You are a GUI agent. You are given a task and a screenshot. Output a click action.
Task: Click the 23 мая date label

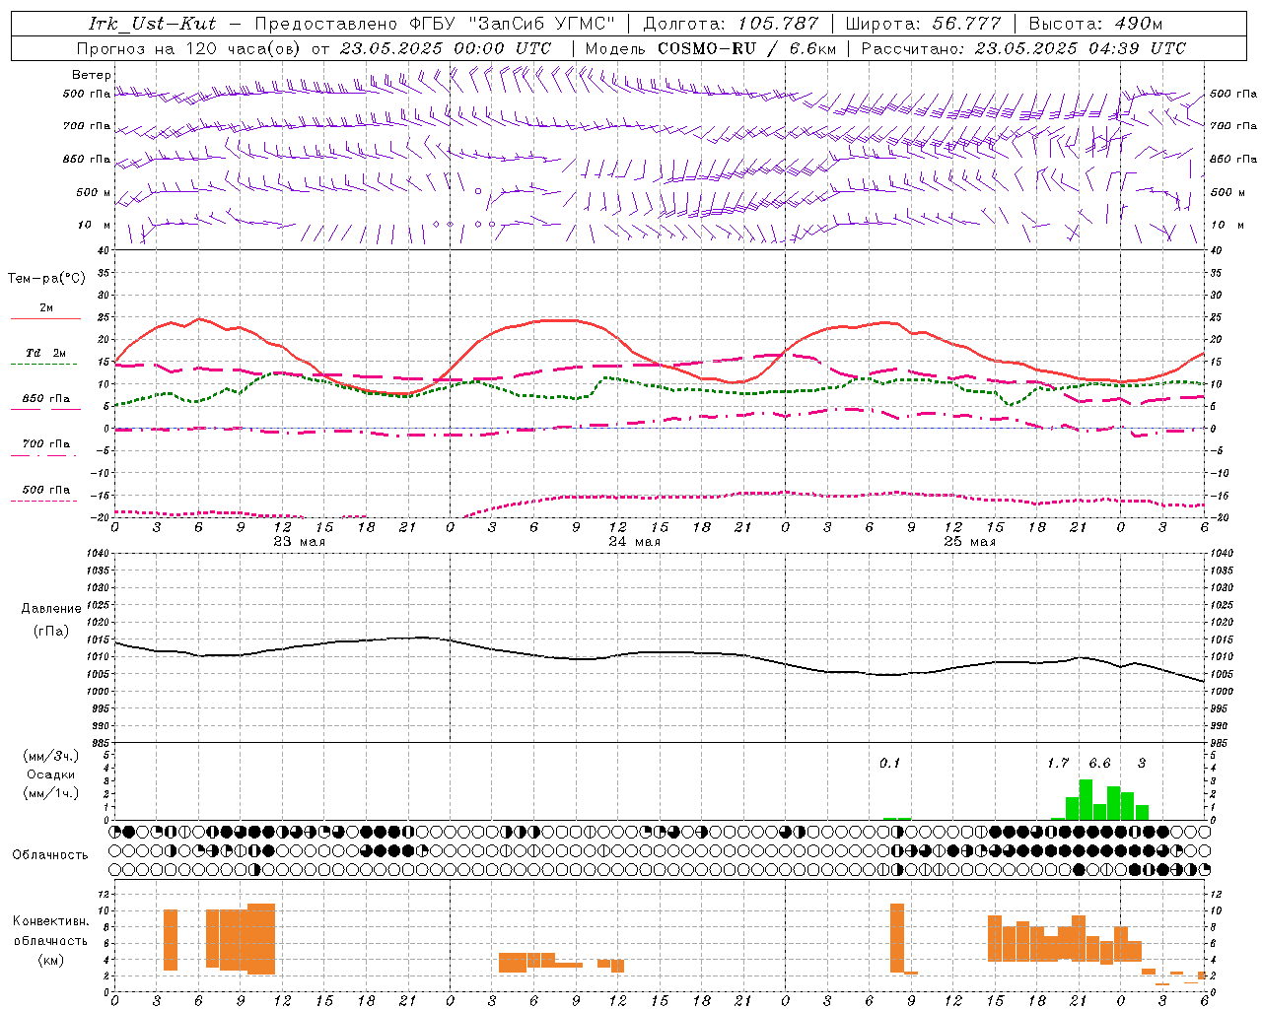[299, 542]
